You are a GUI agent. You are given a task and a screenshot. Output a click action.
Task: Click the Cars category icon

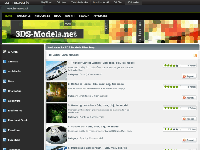click(x=5, y=81)
